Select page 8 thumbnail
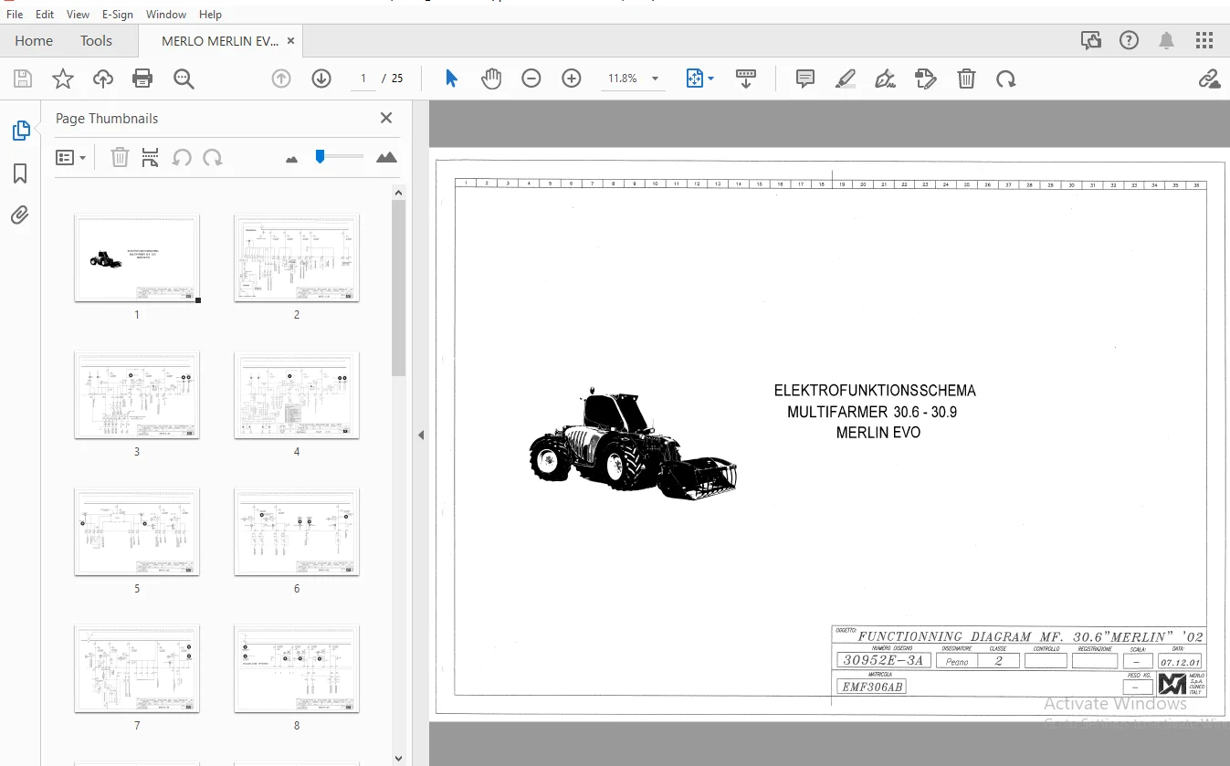 (x=297, y=669)
